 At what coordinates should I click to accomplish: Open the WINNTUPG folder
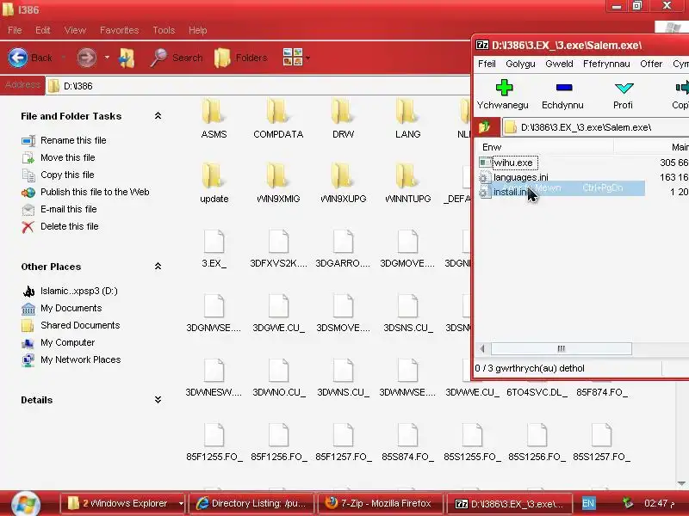(407, 184)
